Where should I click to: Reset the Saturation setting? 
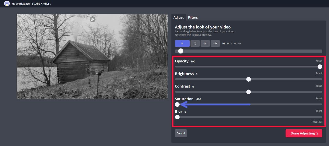pos(319,99)
